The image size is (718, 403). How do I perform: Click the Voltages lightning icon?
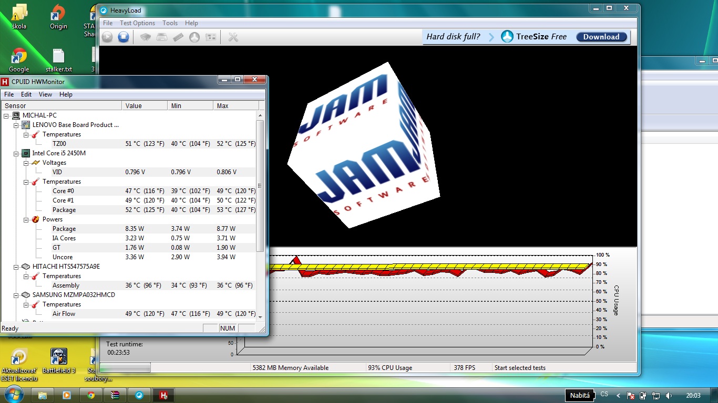(35, 163)
